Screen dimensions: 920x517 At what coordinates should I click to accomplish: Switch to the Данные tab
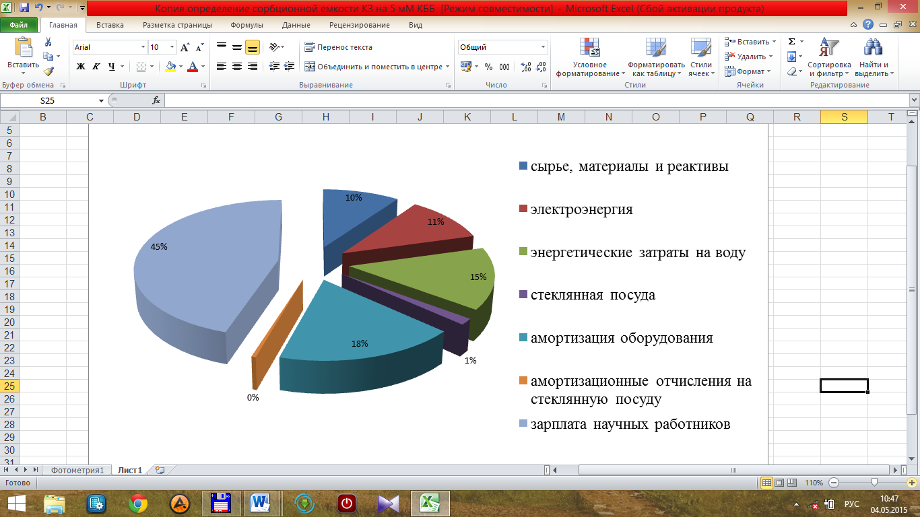coord(296,25)
